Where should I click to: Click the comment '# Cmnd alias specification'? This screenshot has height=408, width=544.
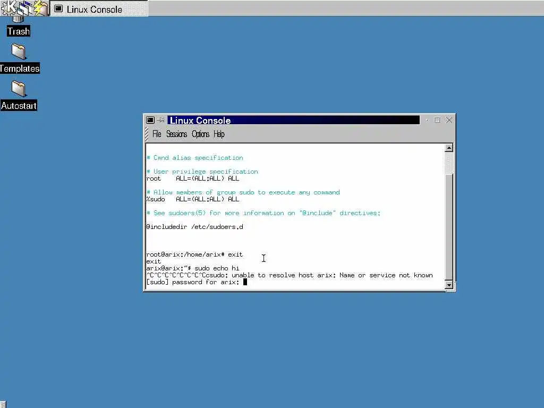click(194, 158)
